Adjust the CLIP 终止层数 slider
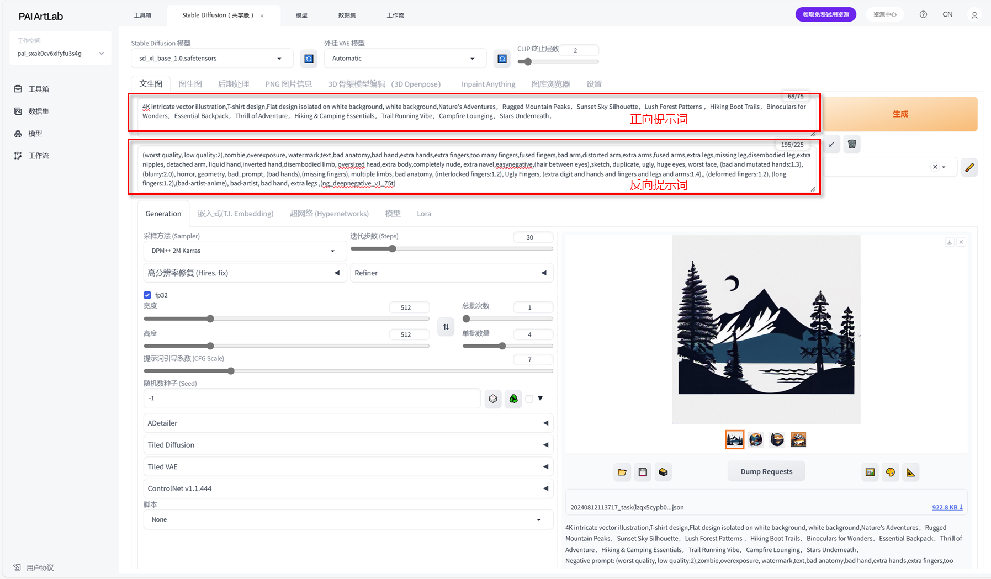This screenshot has height=579, width=991. pyautogui.click(x=558, y=62)
